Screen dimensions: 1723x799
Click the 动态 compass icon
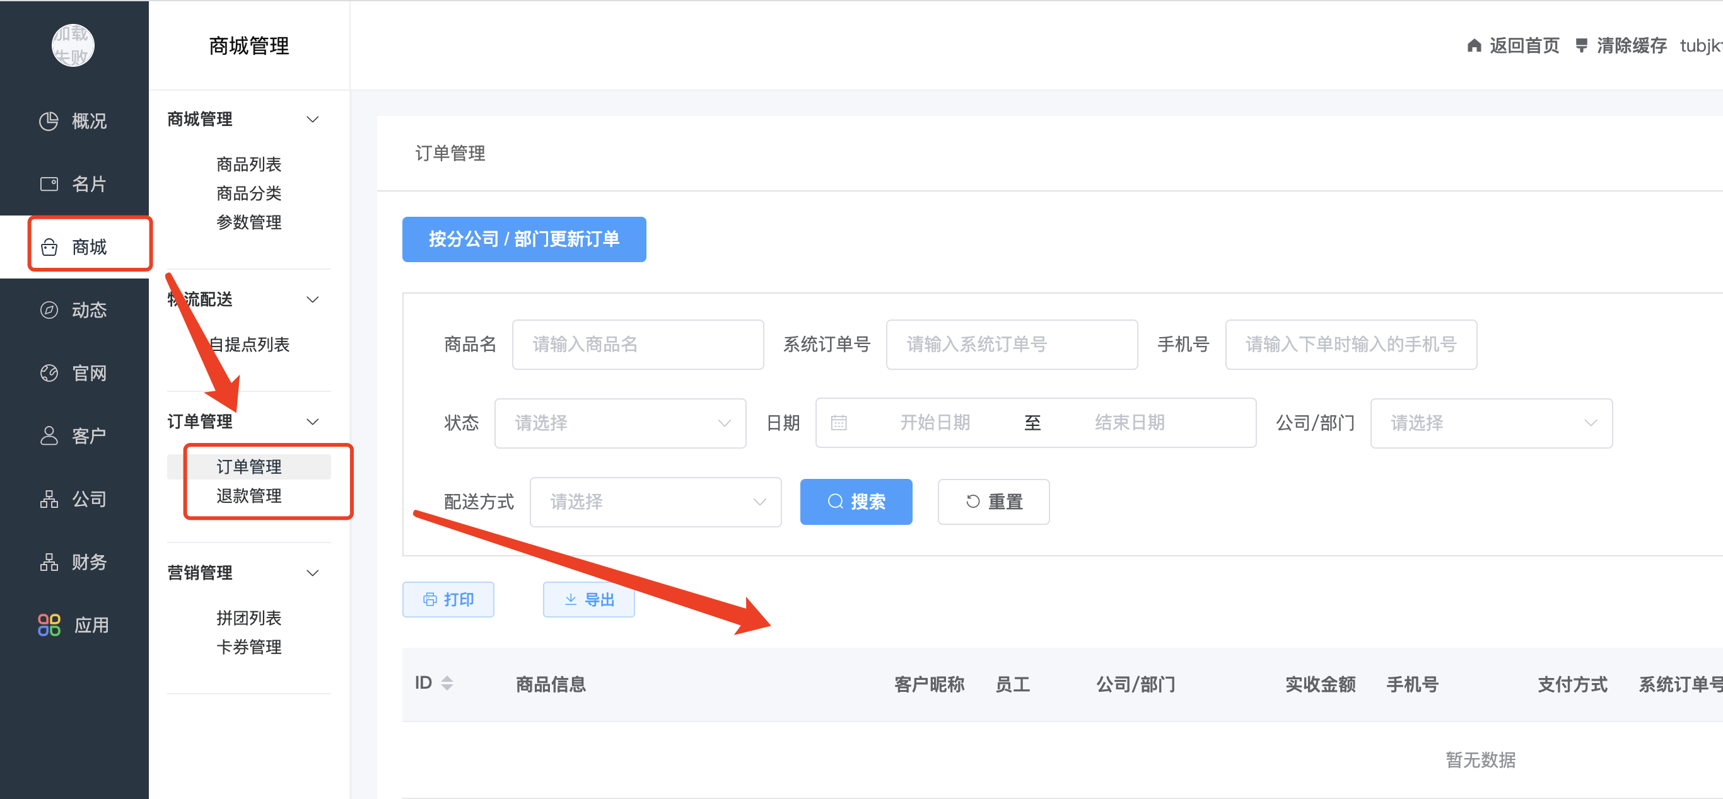(49, 310)
